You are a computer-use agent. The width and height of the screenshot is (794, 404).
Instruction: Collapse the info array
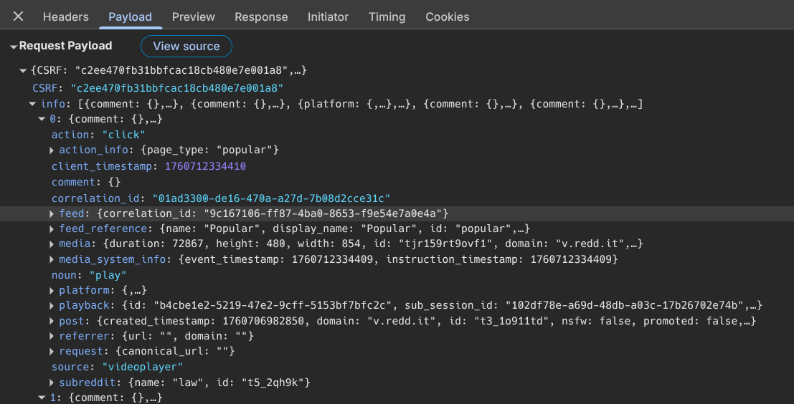[x=33, y=105]
